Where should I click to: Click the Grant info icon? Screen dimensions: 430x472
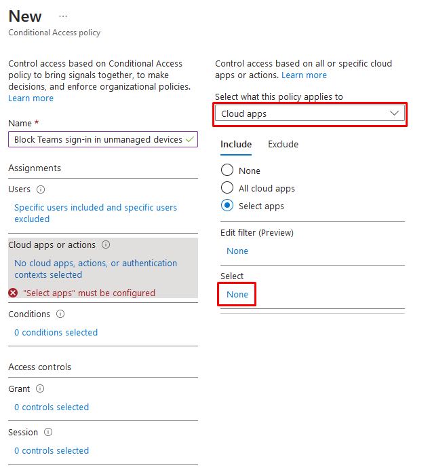pos(40,388)
